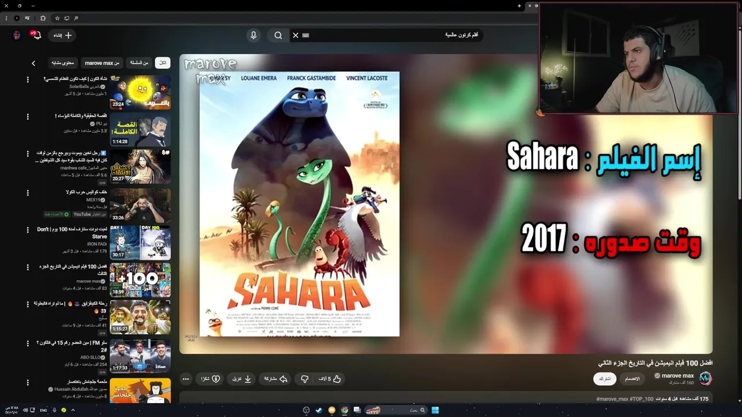Open the ABO-SLLO 1:17:33 video thumbnail

[x=140, y=355]
